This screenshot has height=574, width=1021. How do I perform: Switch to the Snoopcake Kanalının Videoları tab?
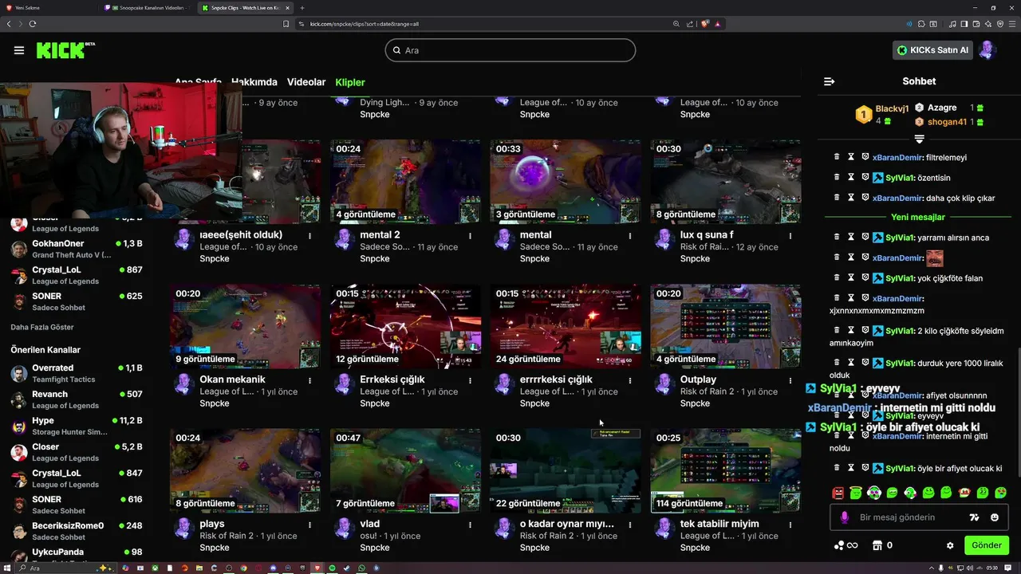coord(148,7)
